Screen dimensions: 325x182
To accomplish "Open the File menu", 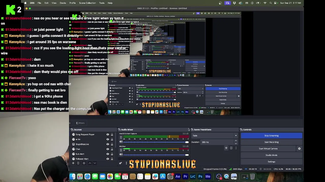I will point(39,3).
